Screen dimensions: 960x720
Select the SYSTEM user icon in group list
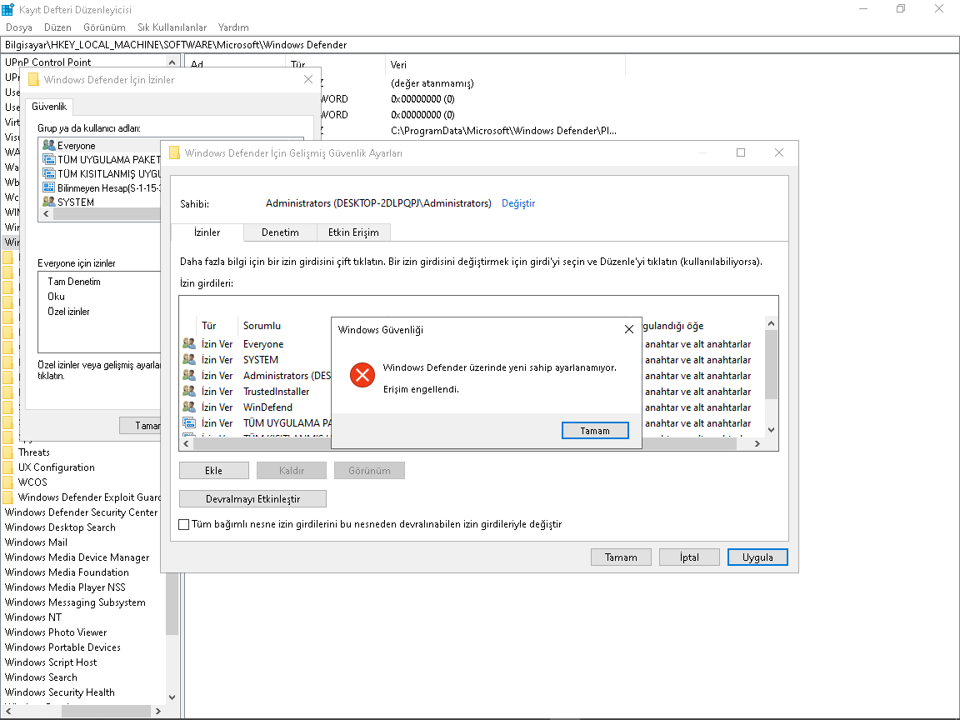49,202
